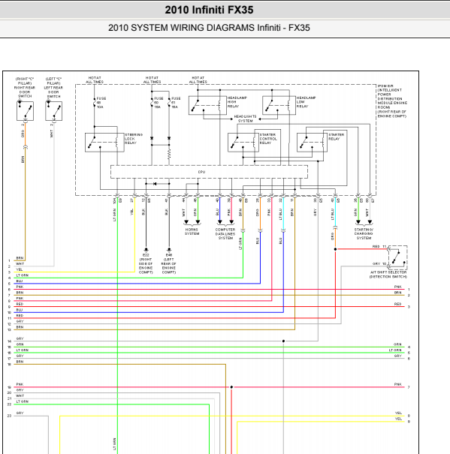
Task: Click the E22 right side engine compartment ground label
Action: coord(146,264)
